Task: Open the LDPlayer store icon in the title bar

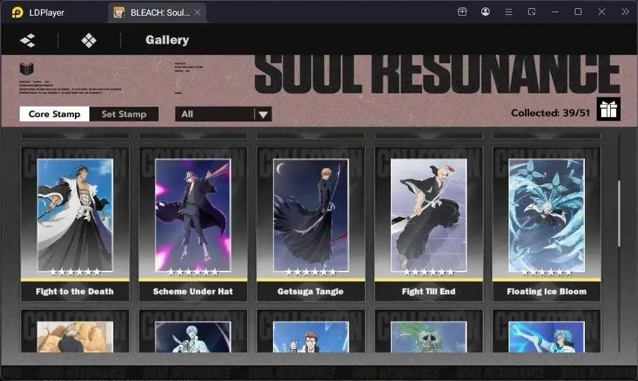Action: 462,12
